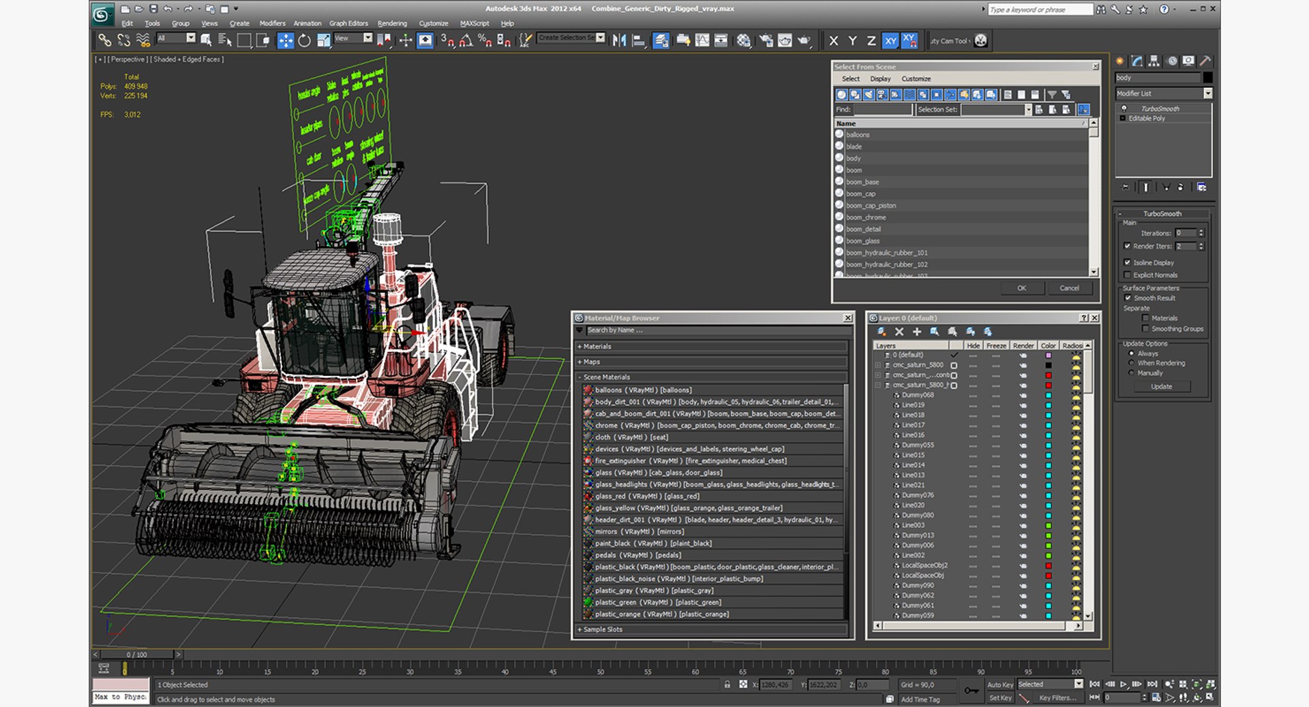This screenshot has width=1309, height=707.
Task: Open the MAXScript menu
Action: pos(475,23)
